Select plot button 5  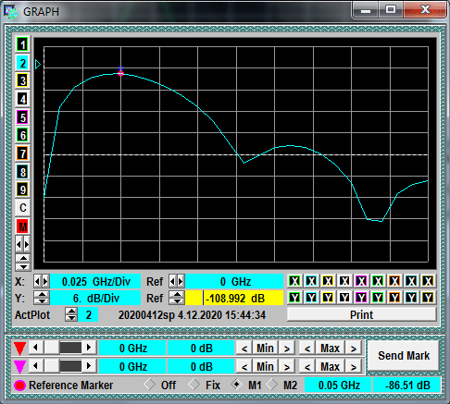coord(22,117)
